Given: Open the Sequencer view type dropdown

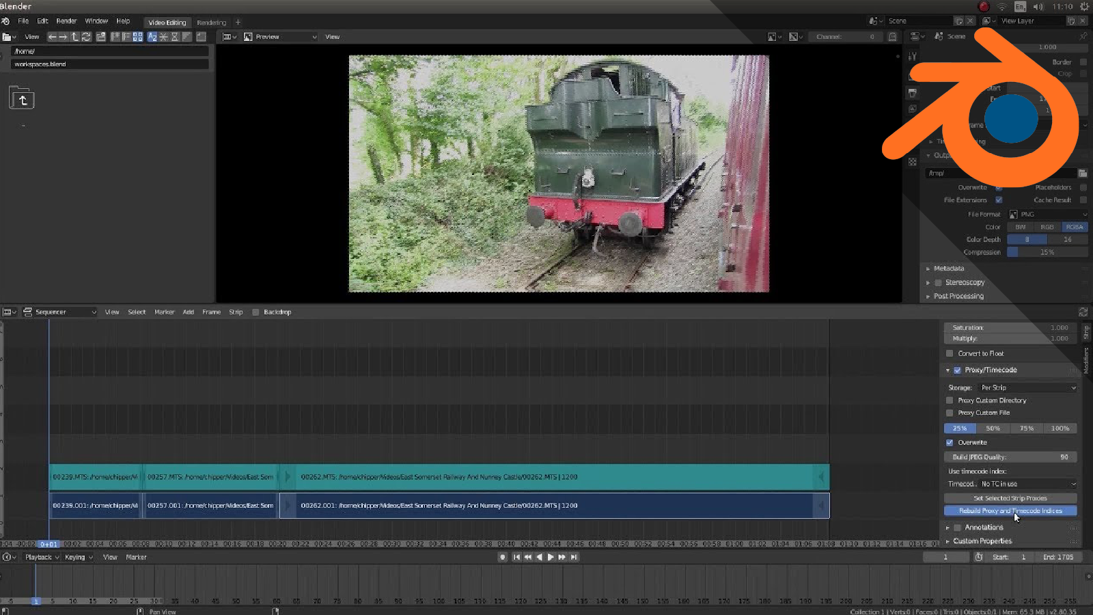Looking at the screenshot, I should tap(60, 312).
